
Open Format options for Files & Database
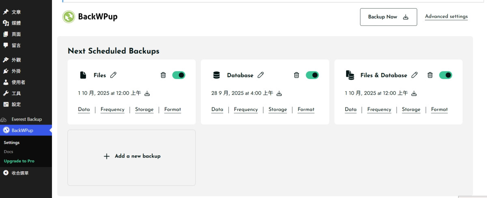tap(439, 110)
